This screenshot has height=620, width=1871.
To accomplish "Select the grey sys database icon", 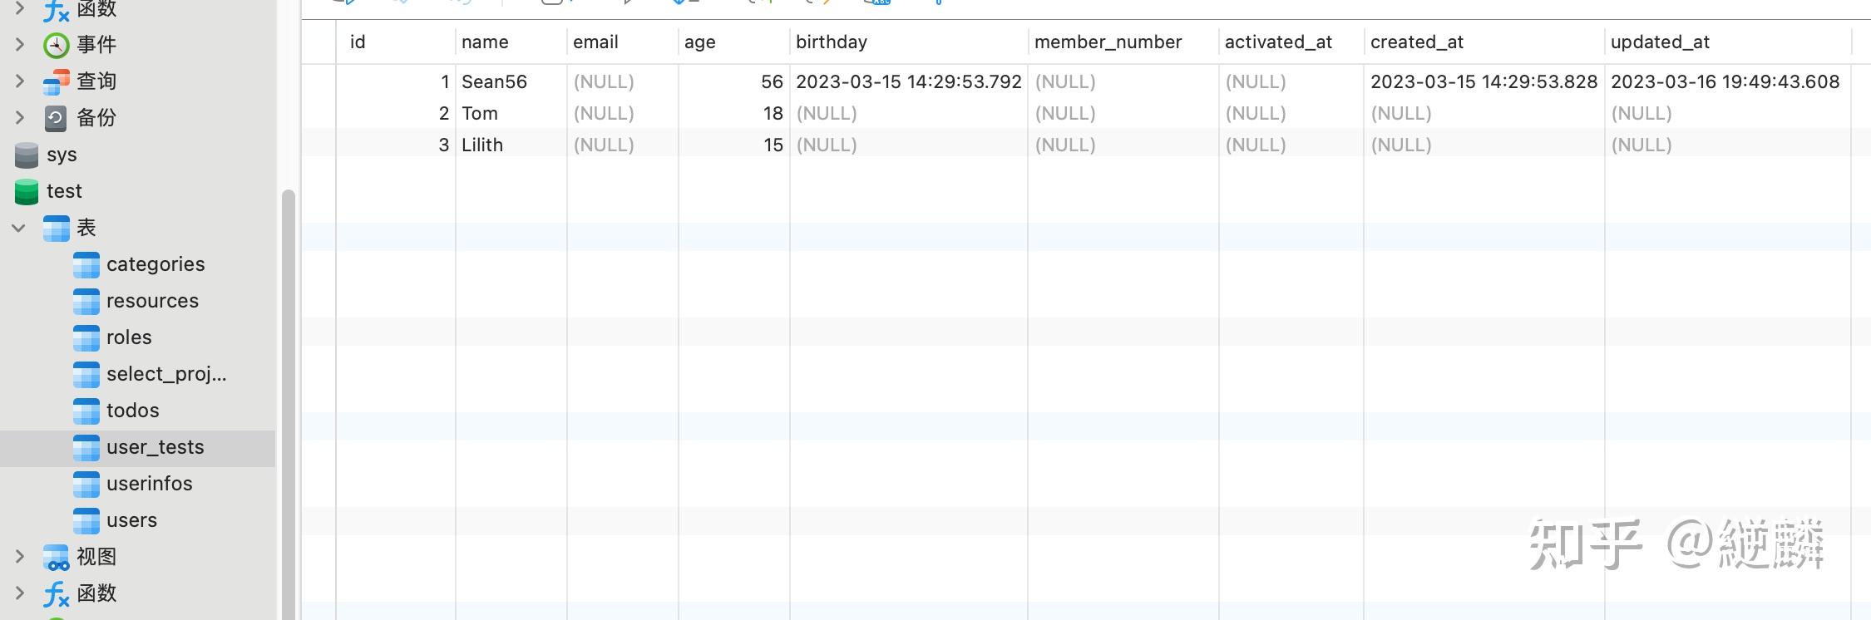I will pyautogui.click(x=27, y=155).
